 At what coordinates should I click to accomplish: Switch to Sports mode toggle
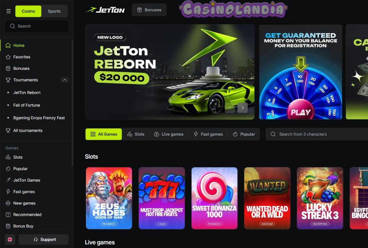point(54,11)
